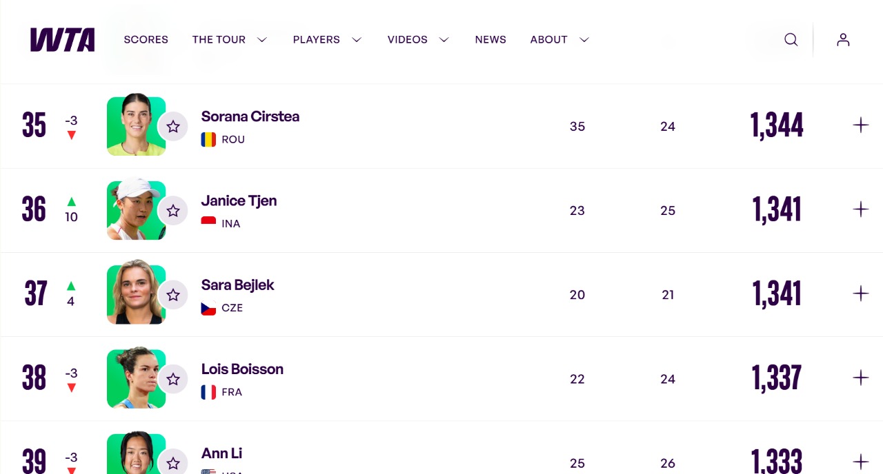The image size is (883, 474).
Task: Click Czech flag beside CZE
Action: (208, 308)
